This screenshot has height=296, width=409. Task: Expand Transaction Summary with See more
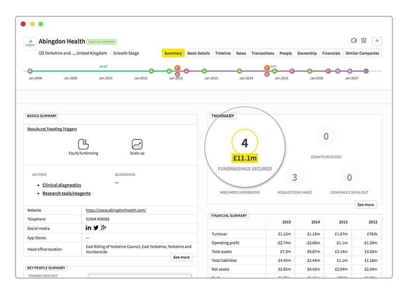click(366, 204)
